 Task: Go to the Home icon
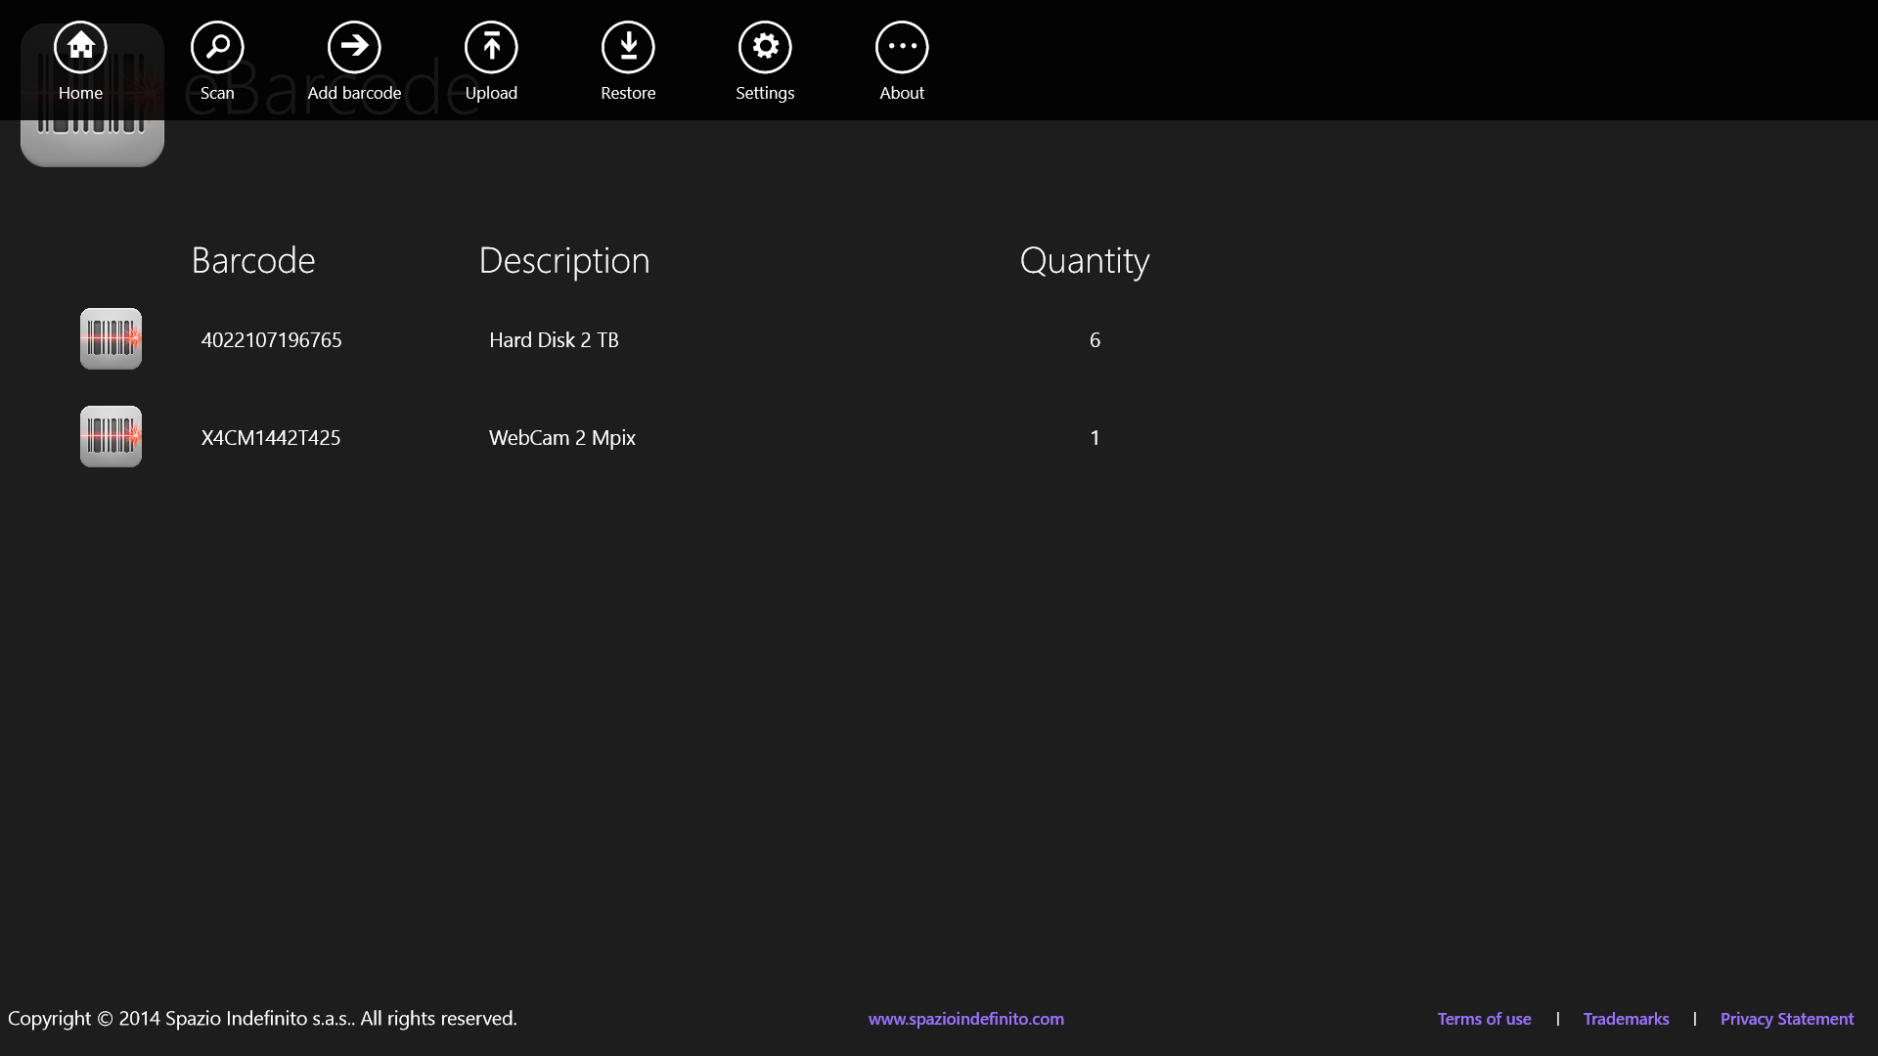pos(80,47)
